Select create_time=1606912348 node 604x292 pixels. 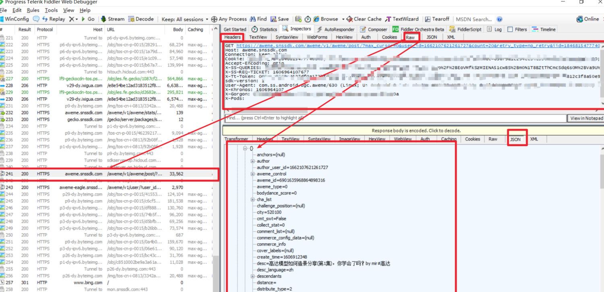(x=282, y=257)
